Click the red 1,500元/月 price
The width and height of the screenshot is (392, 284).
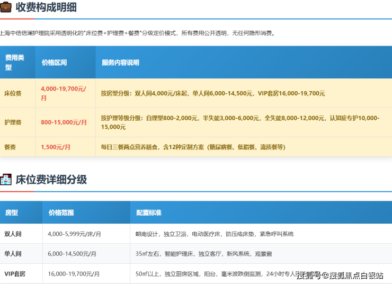coord(56,147)
